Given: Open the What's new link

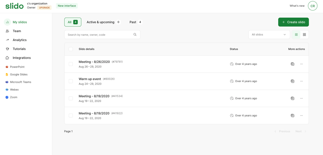Looking at the screenshot, I should pos(297,6).
